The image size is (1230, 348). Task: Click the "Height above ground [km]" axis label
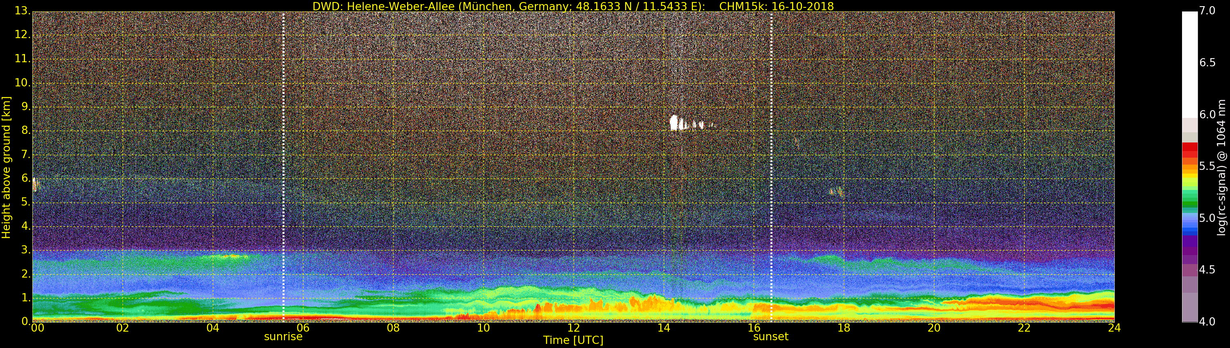6,167
